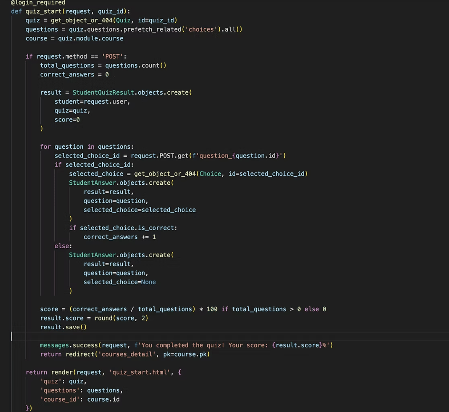449x412 pixels.
Task: Click the selected_choice=None argument
Action: coord(119,282)
